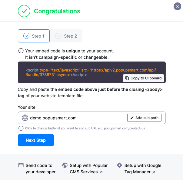Viewport: 183px width, 180px height.
Task: Switch to the Step 1 tab
Action: tap(34, 36)
